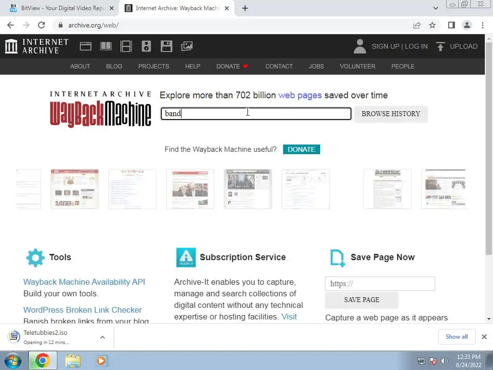Close the BitView tab
The width and height of the screenshot is (493, 370).
(112, 9)
